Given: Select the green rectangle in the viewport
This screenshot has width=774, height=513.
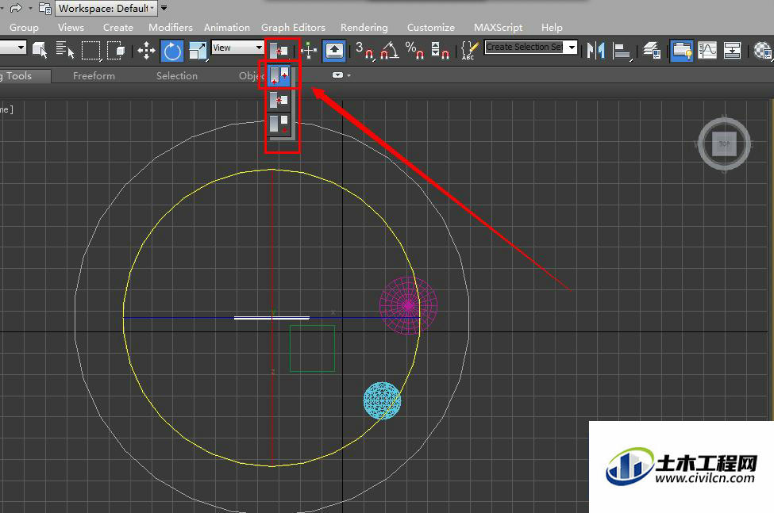Looking at the screenshot, I should coord(312,348).
